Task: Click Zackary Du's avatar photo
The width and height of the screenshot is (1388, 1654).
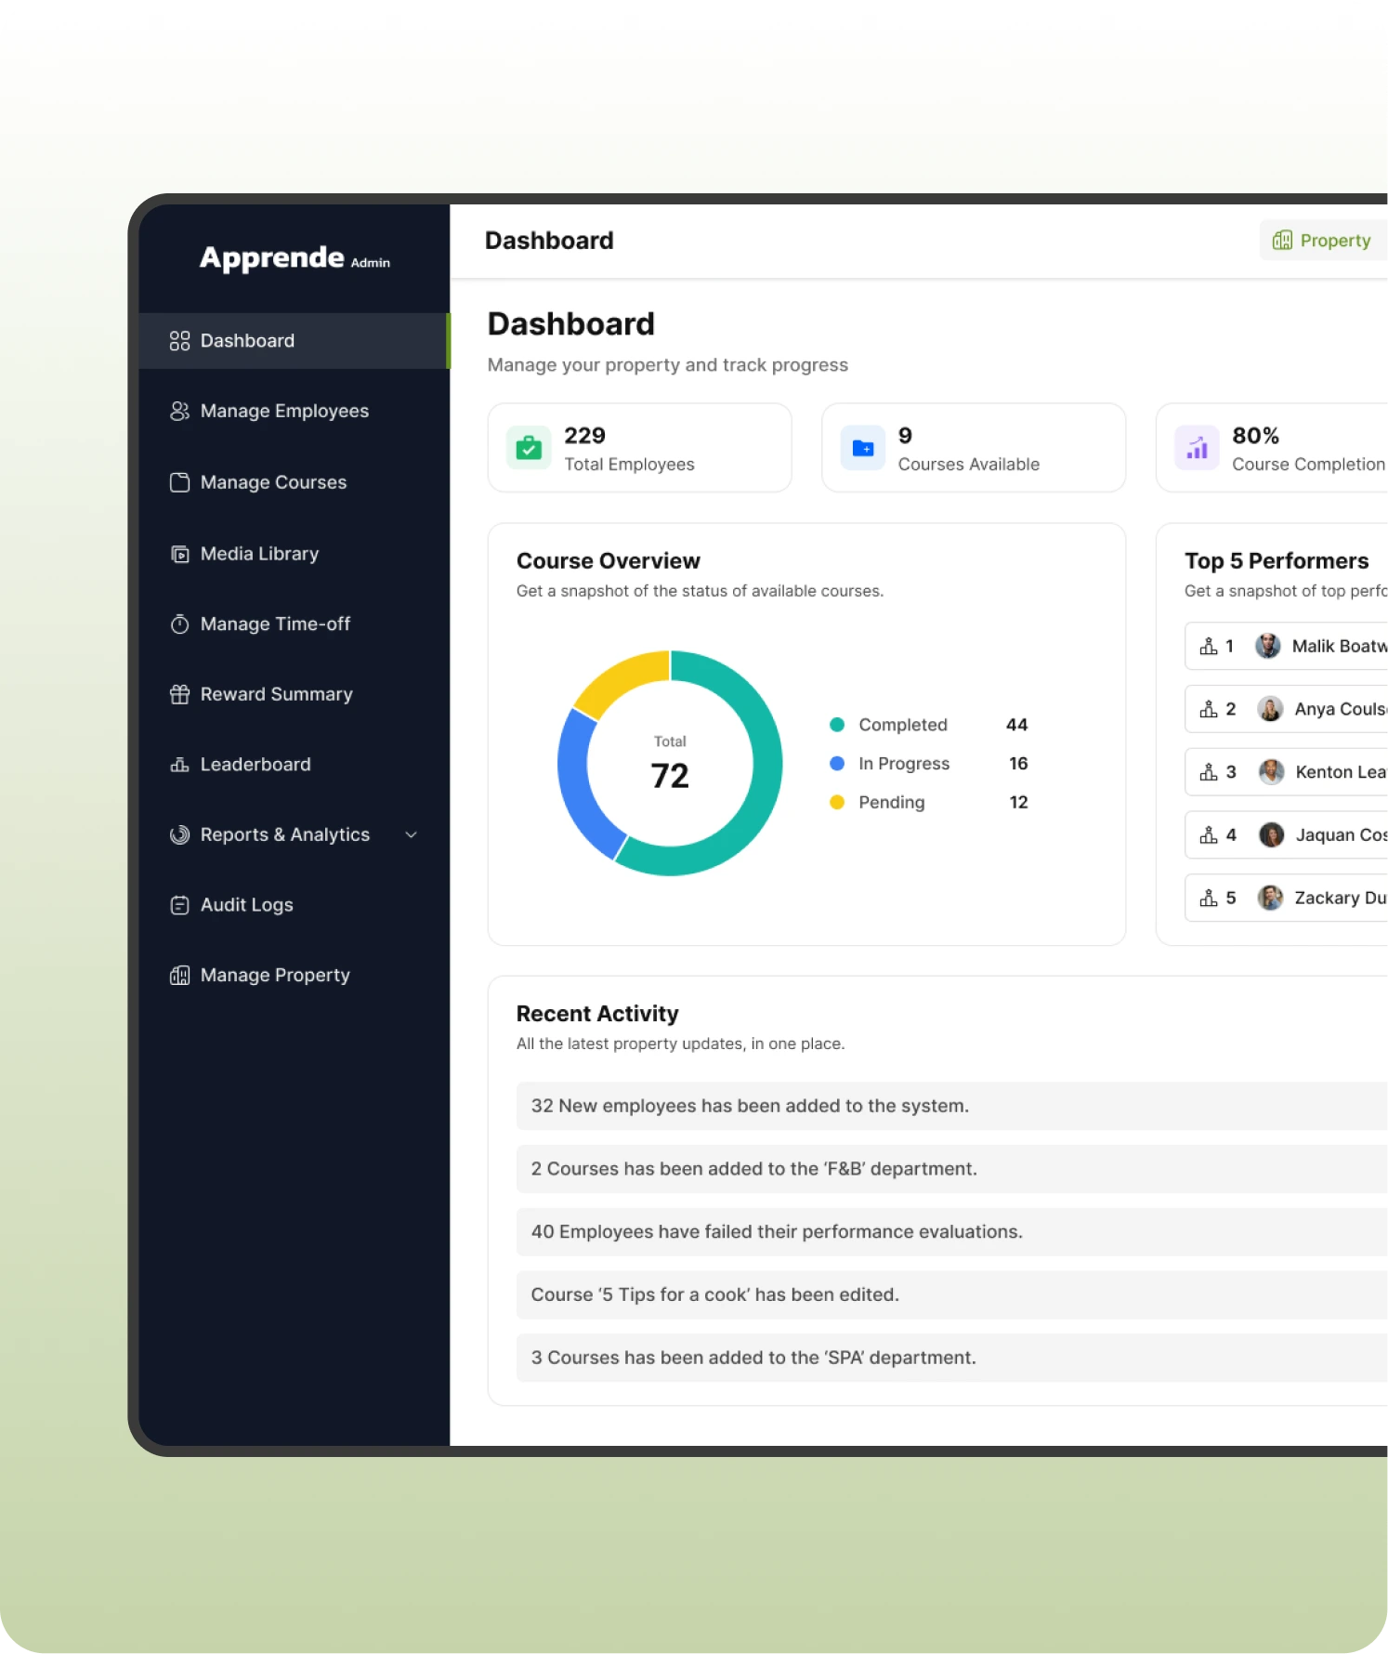Action: [x=1270, y=898]
